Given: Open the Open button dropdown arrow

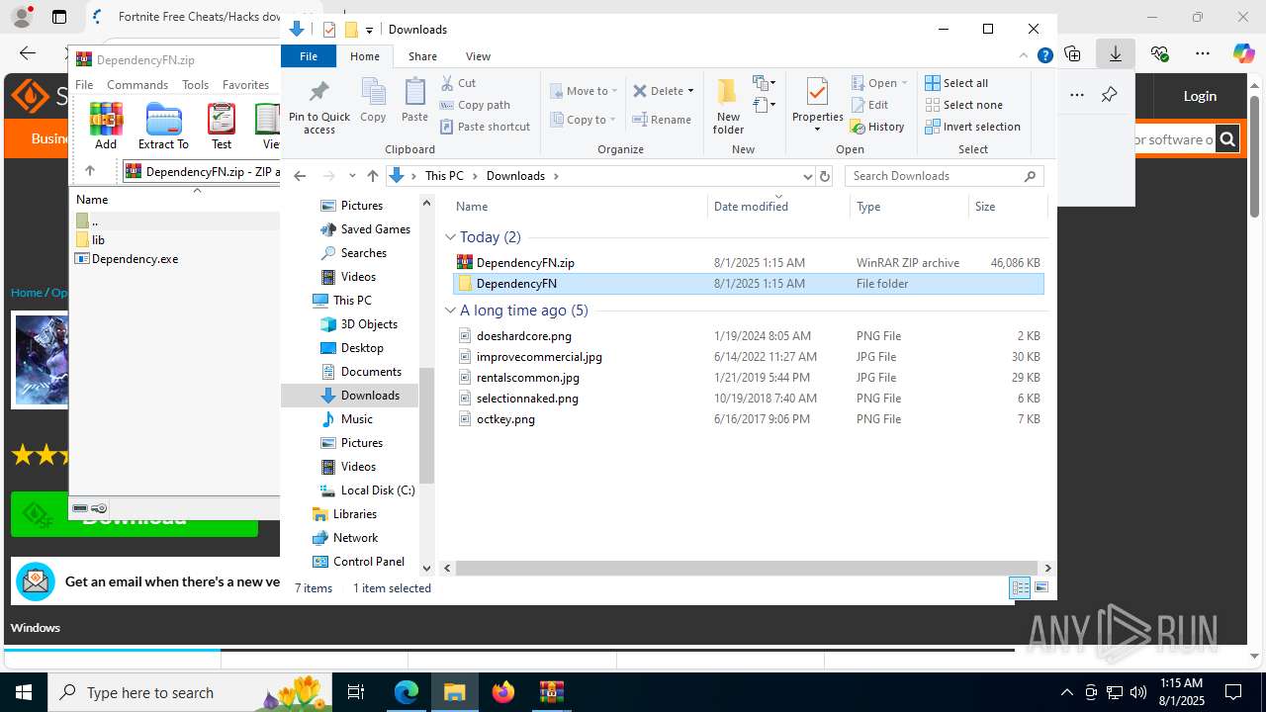Looking at the screenshot, I should point(904,83).
